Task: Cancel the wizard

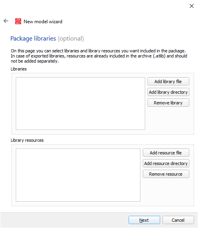Action: pyautogui.click(x=178, y=220)
